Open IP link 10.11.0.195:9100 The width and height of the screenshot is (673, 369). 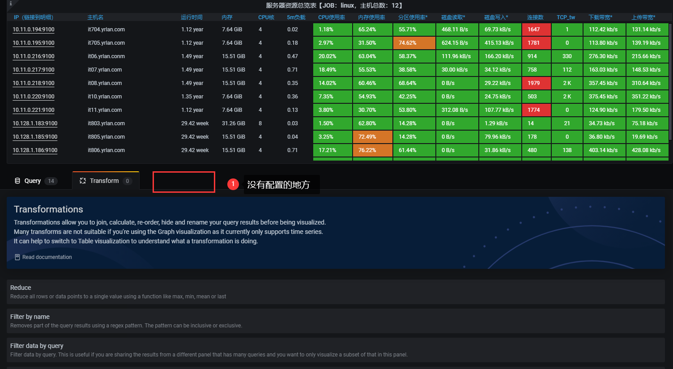(34, 43)
